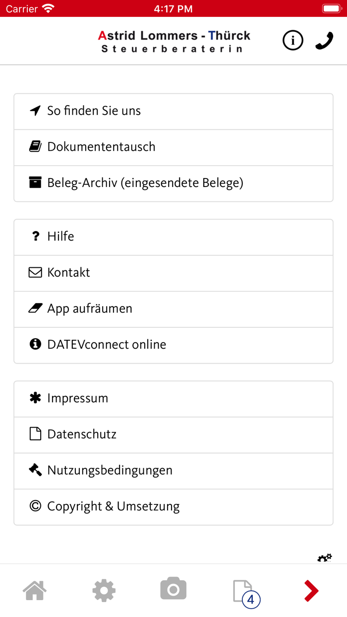Viewport: 347px width, 617px height.
Task: Tap the home icon in the bottom bar
Action: (x=34, y=590)
